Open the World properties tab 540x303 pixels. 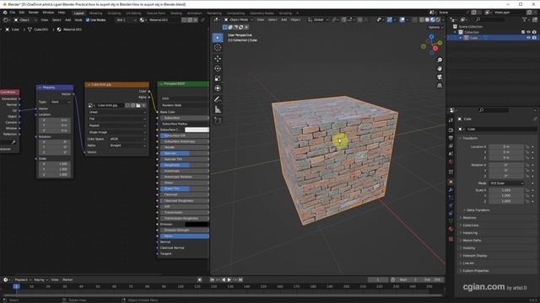(451, 162)
